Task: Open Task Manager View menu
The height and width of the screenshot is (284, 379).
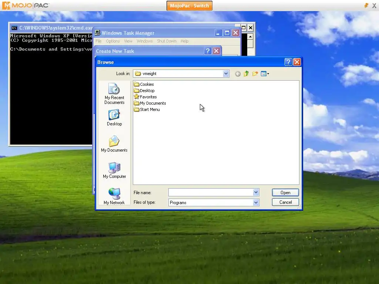Action: (128, 41)
